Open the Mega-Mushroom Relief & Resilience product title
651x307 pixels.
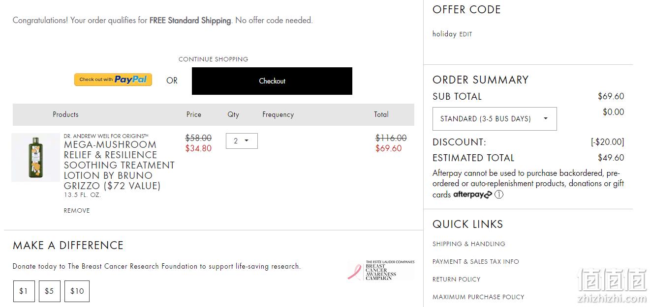coord(119,165)
